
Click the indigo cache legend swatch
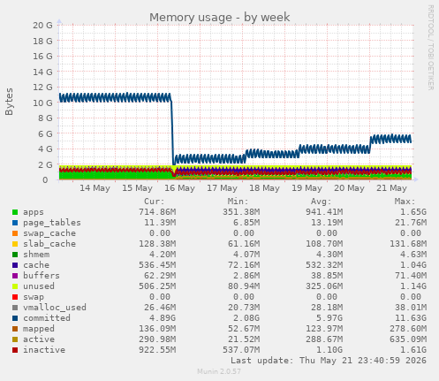pos(15,265)
